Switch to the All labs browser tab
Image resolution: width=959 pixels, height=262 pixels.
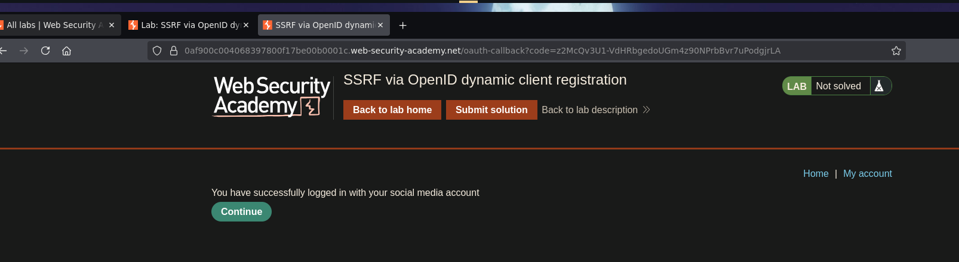tap(56, 25)
